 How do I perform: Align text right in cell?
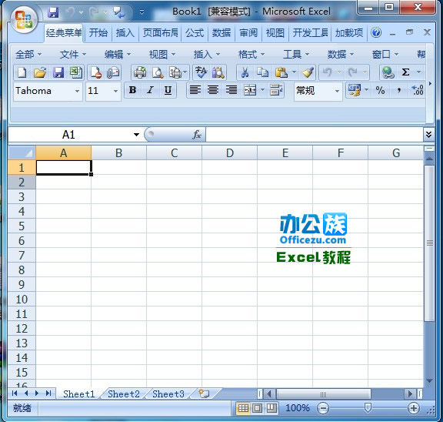tap(231, 90)
